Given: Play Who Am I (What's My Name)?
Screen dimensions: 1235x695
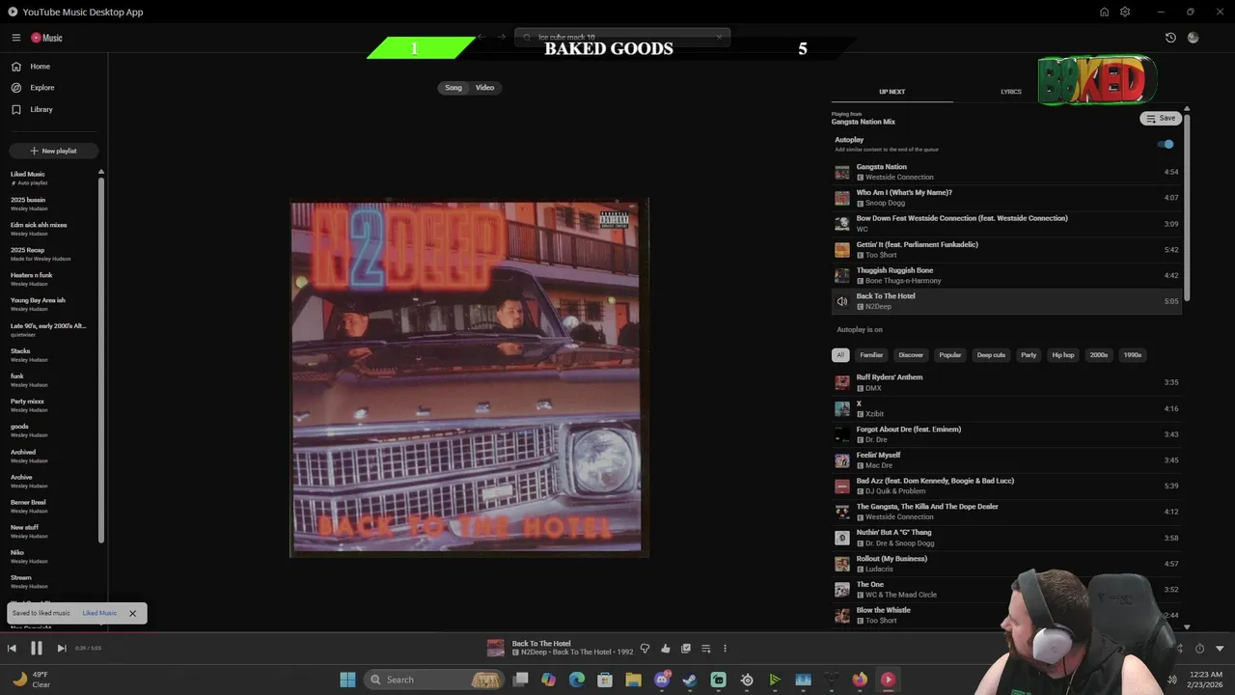Looking at the screenshot, I should pyautogui.click(x=1006, y=198).
